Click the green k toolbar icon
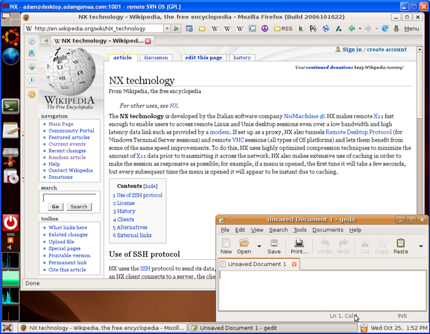 [301, 28]
